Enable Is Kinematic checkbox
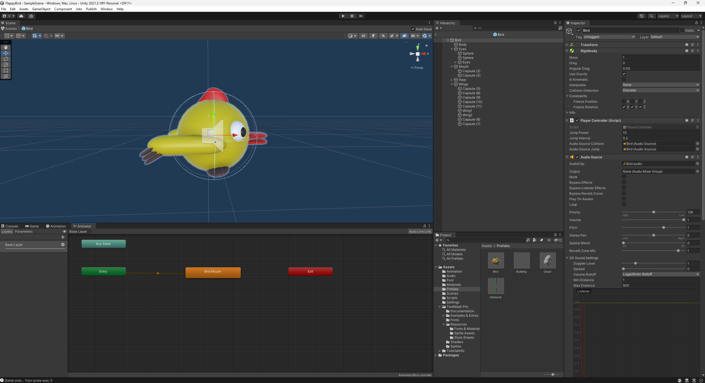Viewport: 705px width, 383px height. [x=624, y=80]
